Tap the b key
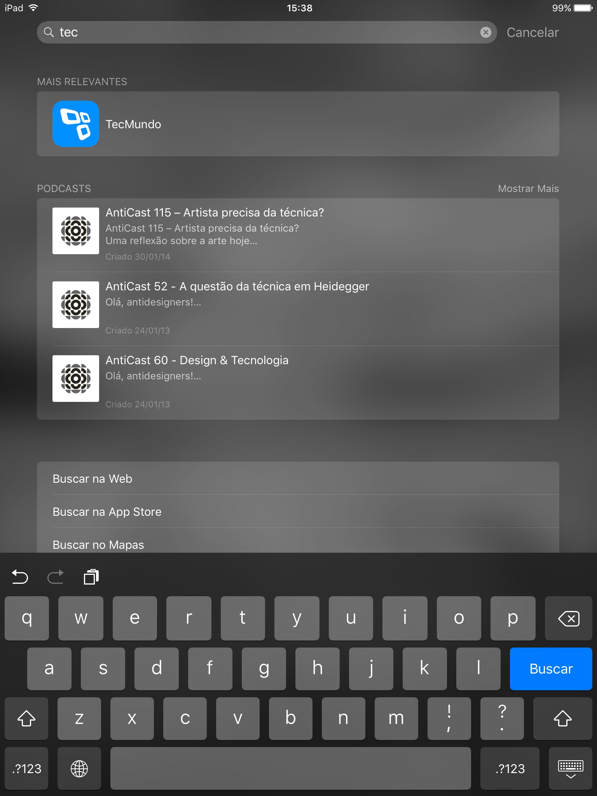The width and height of the screenshot is (597, 796). [x=291, y=718]
